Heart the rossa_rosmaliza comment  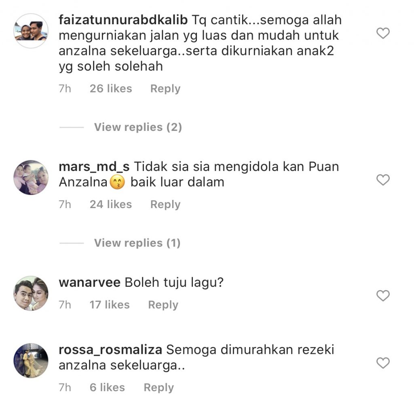click(383, 363)
